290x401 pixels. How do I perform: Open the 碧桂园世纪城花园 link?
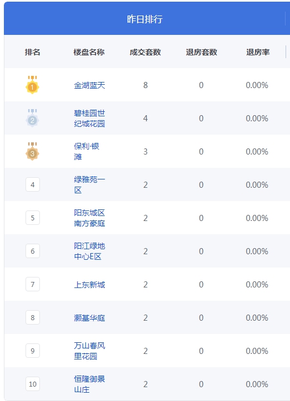89,119
